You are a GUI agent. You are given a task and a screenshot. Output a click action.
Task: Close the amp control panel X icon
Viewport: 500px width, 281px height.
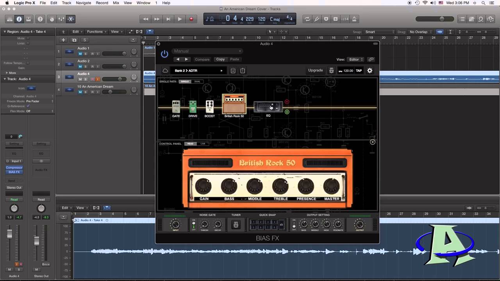click(x=373, y=142)
